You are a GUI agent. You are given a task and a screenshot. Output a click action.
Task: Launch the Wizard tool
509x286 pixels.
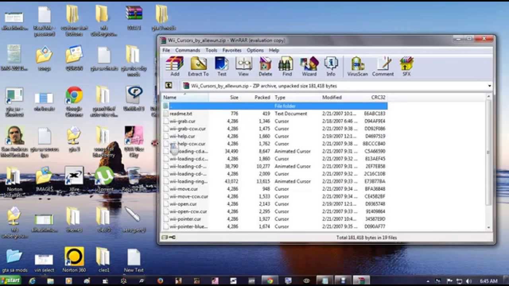[x=309, y=66]
